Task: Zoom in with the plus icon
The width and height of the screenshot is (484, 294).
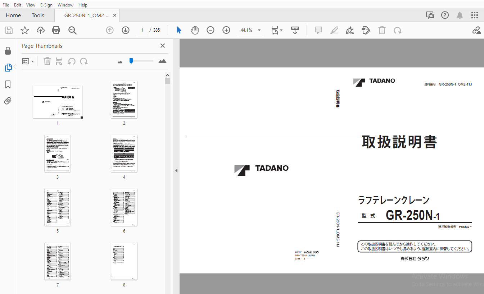Action: tap(226, 30)
